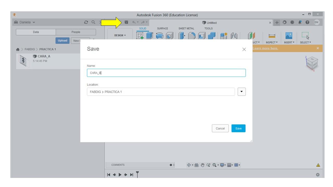Screen dimensions: 333x187
Task: Switch to the Surface tab
Action: [162, 28]
